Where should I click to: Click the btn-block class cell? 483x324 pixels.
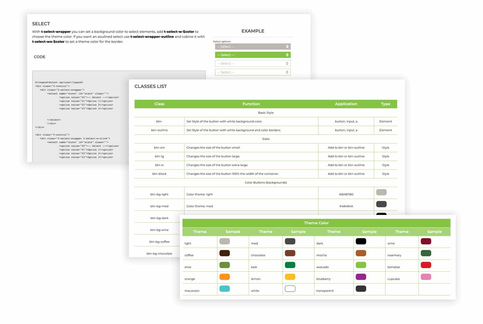point(159,174)
